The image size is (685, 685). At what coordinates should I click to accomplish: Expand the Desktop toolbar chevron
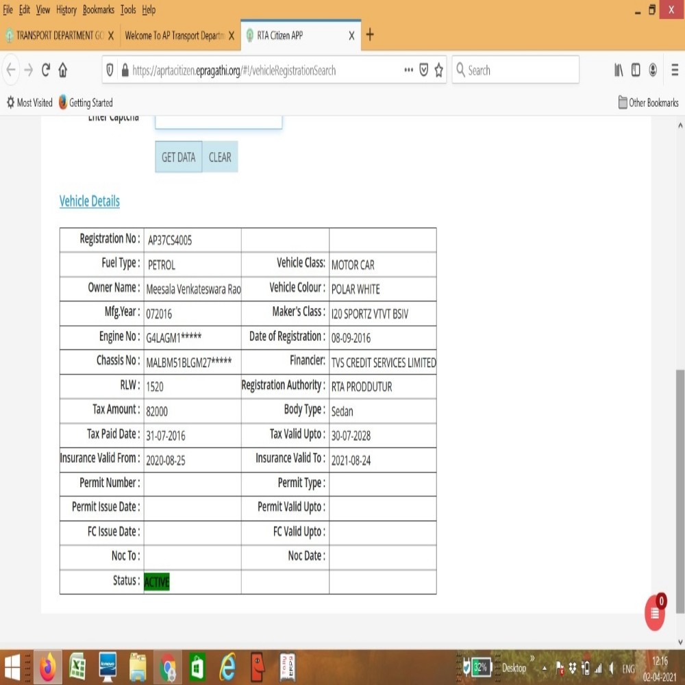(x=532, y=658)
